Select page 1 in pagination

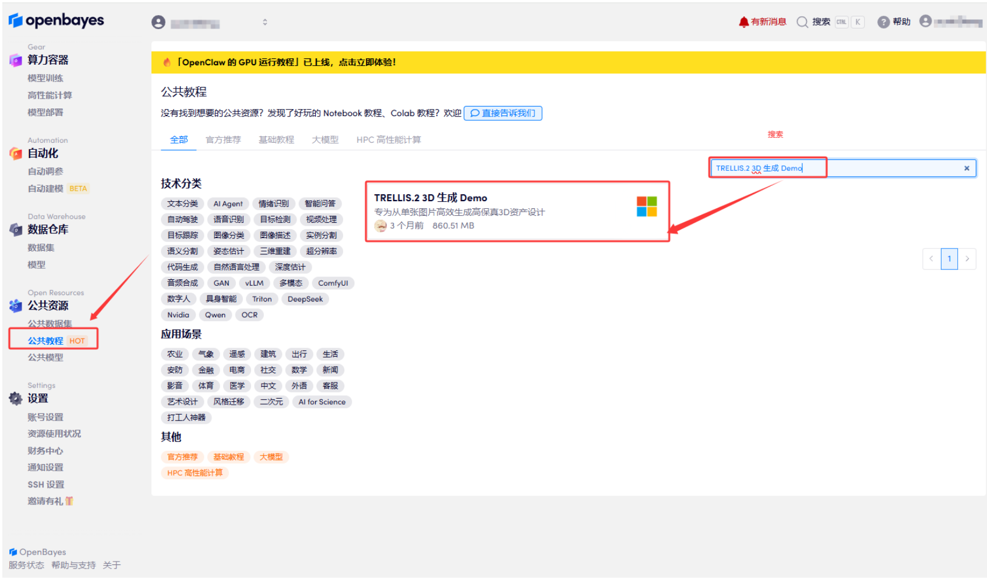(x=949, y=259)
